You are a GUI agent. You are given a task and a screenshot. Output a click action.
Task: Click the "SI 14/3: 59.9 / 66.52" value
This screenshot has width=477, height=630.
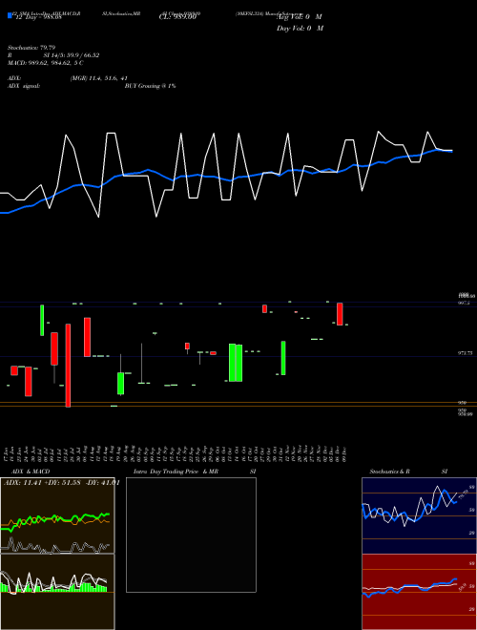pos(72,55)
